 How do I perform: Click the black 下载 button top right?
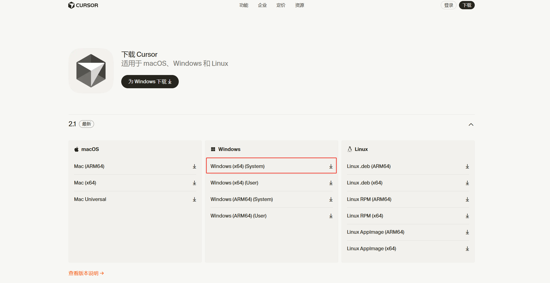pos(466,5)
